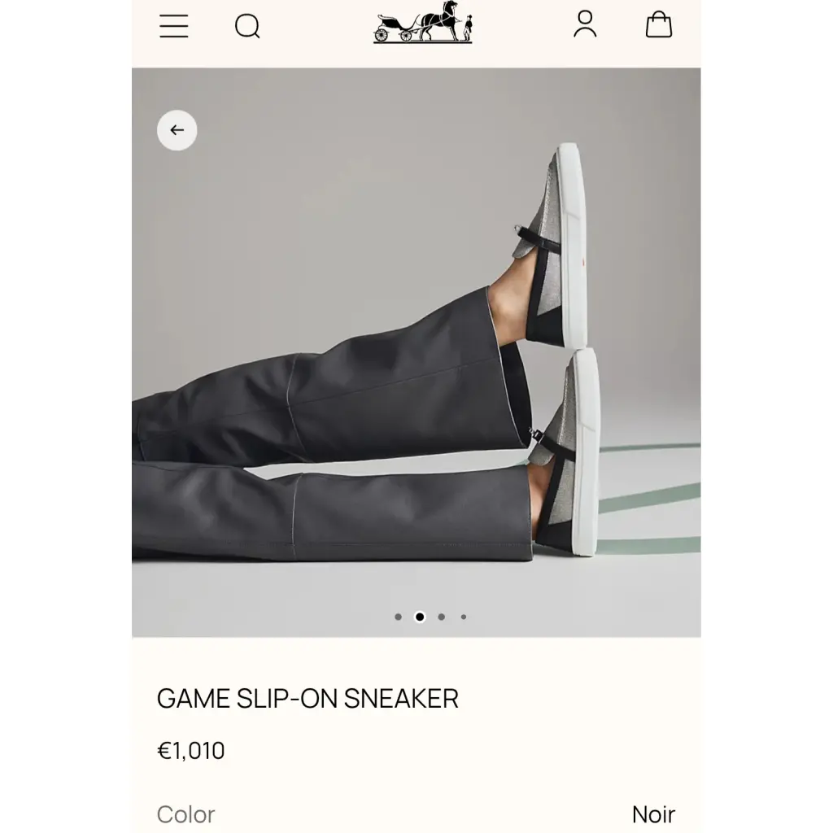View the shopping bag cart

pyautogui.click(x=659, y=24)
